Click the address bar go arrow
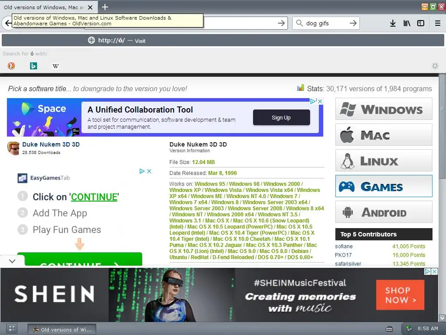This screenshot has width=446, height=335. click(281, 24)
